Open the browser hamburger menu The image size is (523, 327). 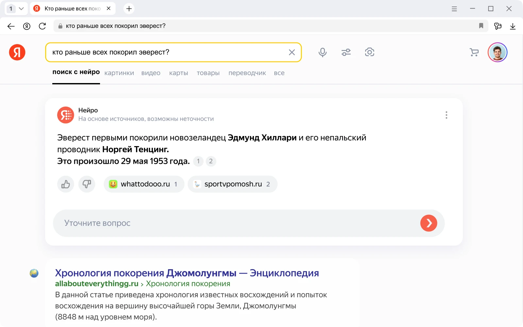454,9
